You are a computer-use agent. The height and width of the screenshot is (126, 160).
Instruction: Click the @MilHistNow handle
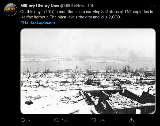72,6
